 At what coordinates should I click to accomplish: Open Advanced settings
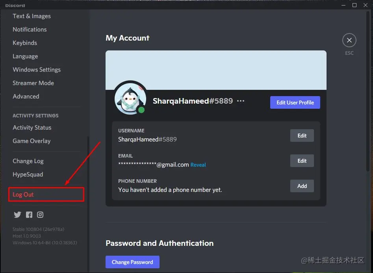[26, 97]
